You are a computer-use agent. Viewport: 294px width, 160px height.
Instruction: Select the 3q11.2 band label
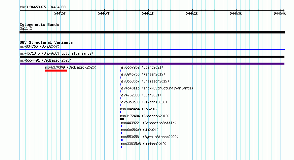(26, 28)
